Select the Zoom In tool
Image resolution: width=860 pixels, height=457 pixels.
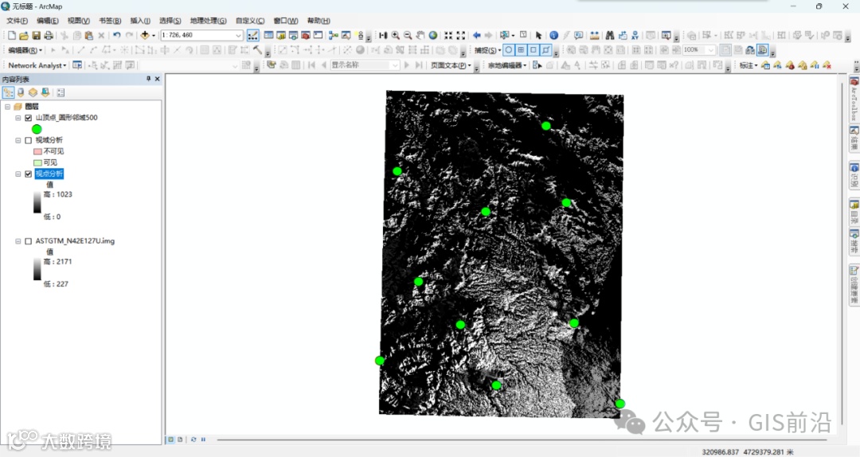point(396,35)
